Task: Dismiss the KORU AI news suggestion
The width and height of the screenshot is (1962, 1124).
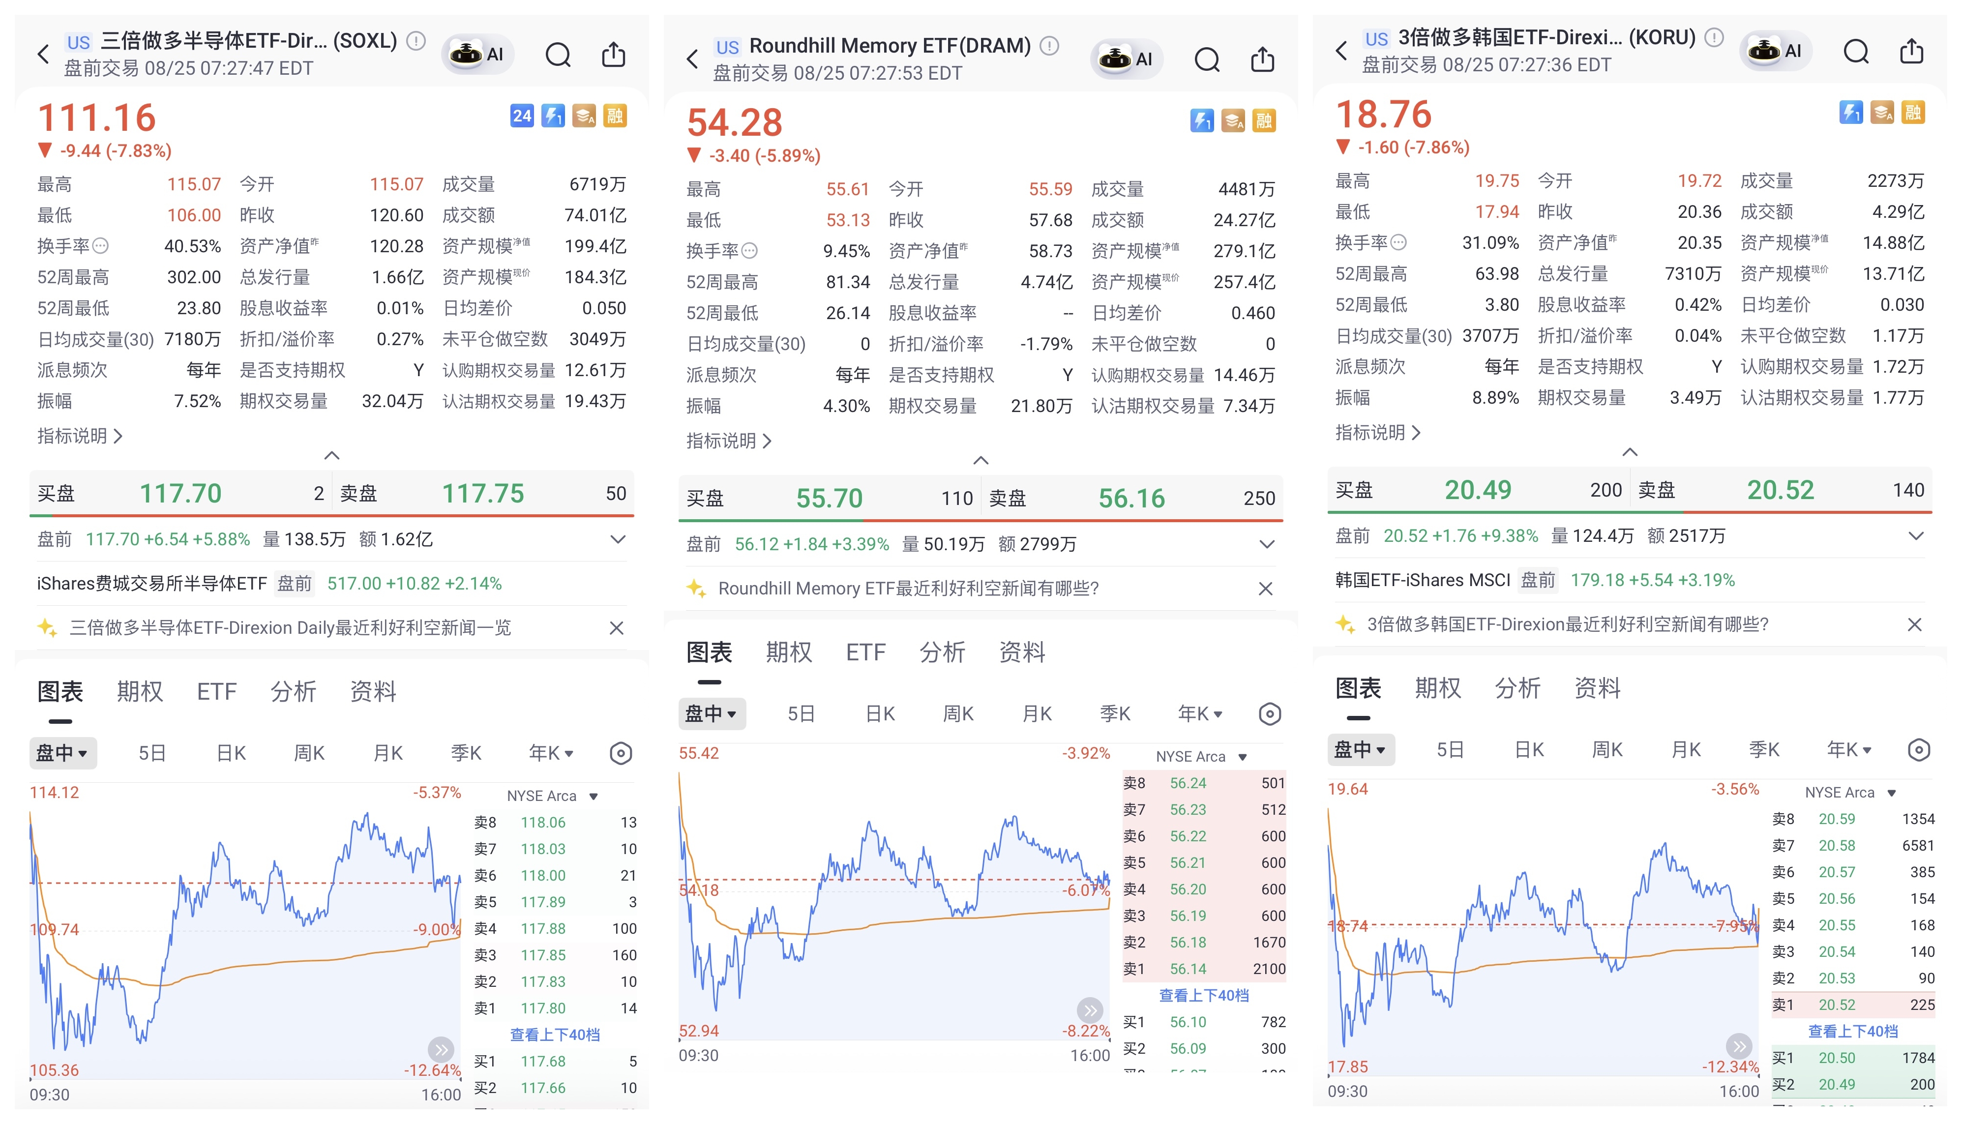Action: tap(1914, 624)
